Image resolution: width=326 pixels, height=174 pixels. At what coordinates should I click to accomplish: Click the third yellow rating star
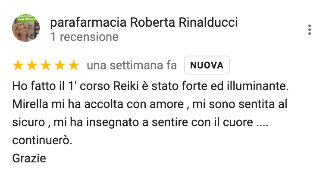point(46,65)
